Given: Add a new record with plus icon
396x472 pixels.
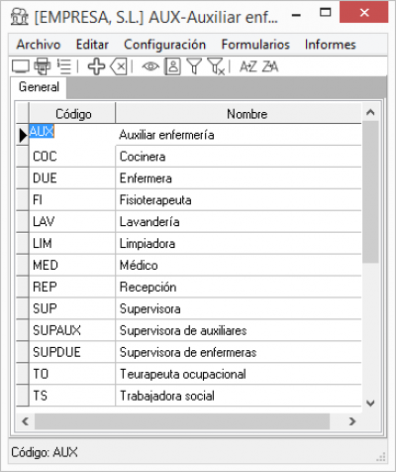Looking at the screenshot, I should [x=96, y=66].
